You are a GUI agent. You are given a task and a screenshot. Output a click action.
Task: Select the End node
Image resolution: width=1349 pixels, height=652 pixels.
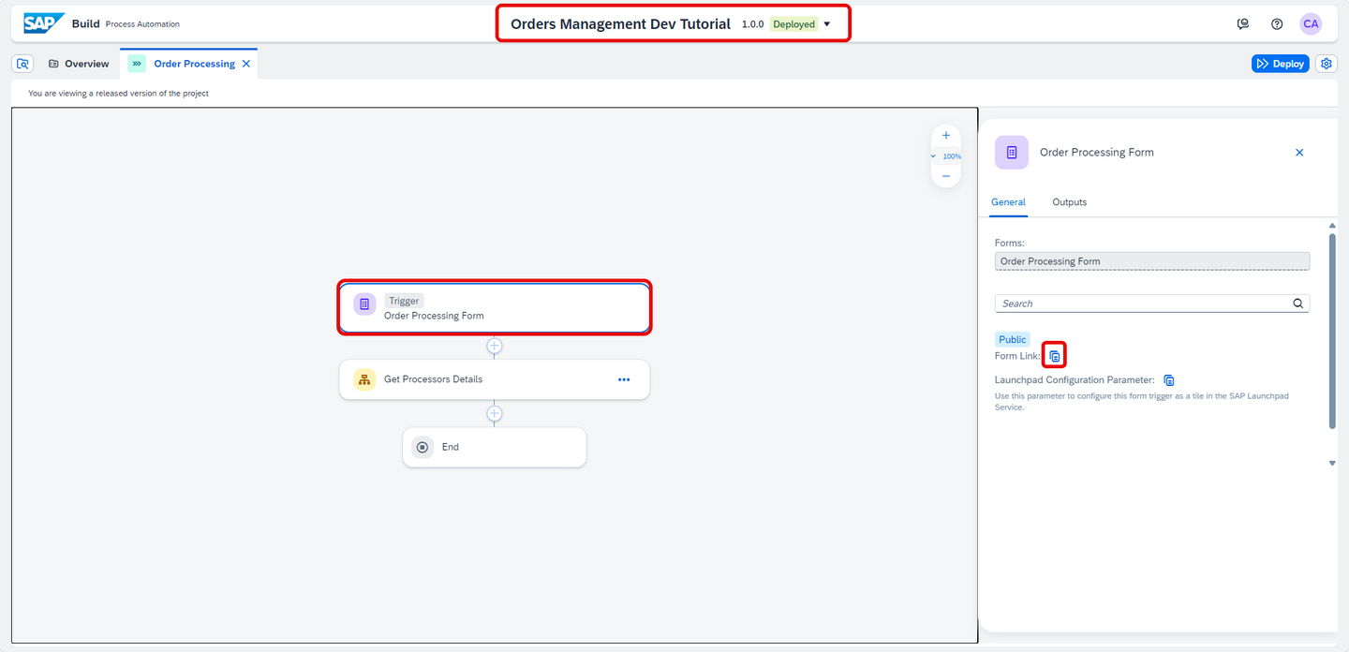click(495, 447)
